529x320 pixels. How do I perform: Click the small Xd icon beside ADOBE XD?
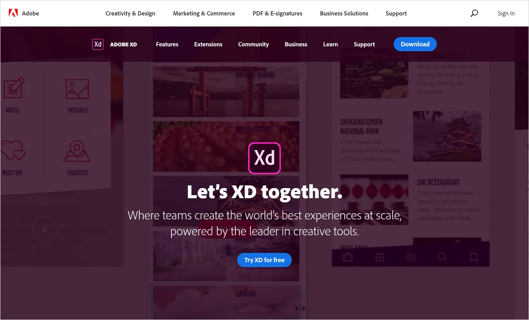(x=98, y=44)
